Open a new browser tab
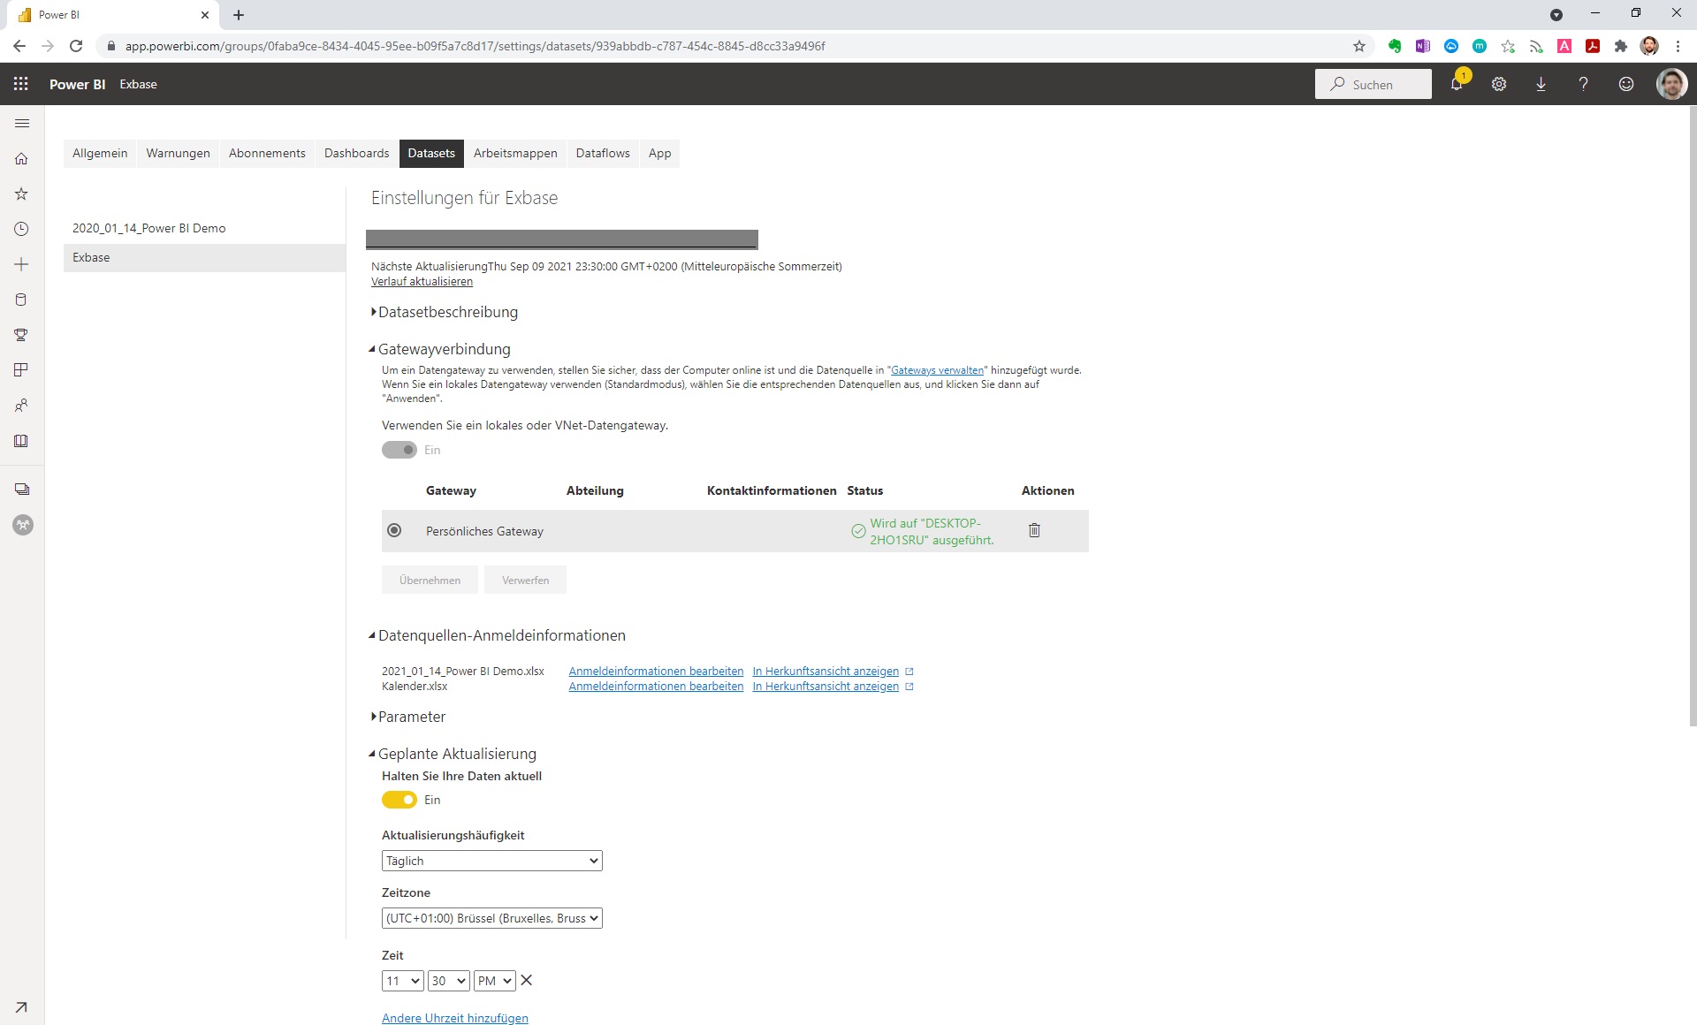This screenshot has width=1697, height=1025. click(x=239, y=15)
